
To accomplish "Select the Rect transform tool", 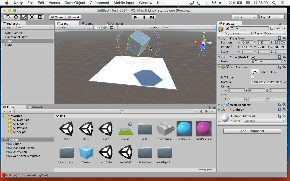I will coord(40,17).
